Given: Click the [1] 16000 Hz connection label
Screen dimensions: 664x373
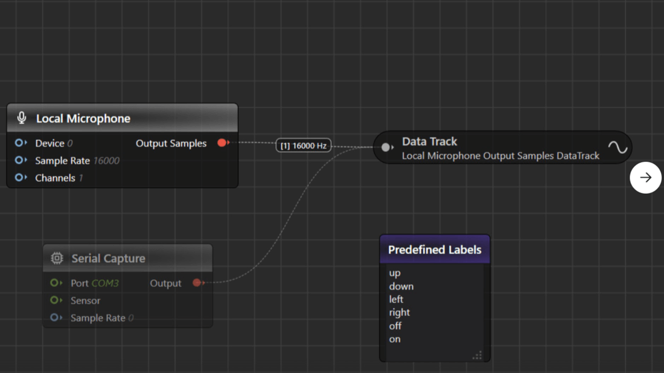Looking at the screenshot, I should click(x=303, y=146).
